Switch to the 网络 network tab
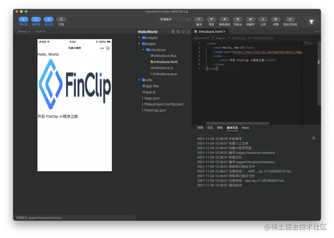The width and height of the screenshot is (334, 238). click(x=219, y=128)
